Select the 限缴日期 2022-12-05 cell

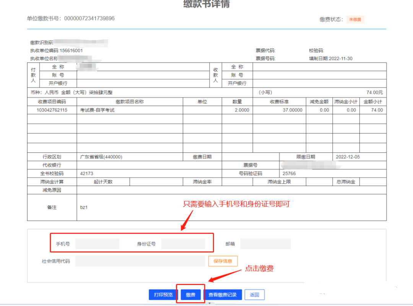coord(348,157)
